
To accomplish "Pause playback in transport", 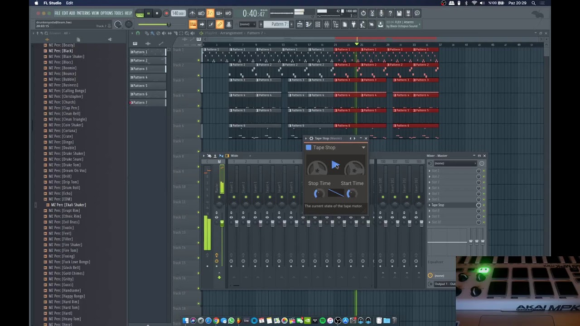I will coord(148,14).
